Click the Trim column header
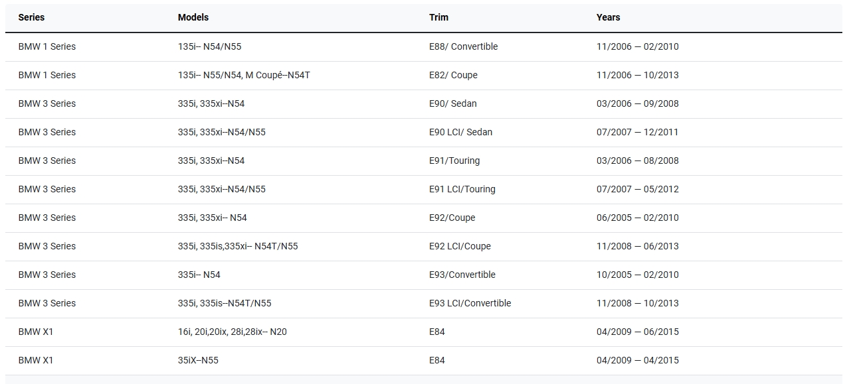Image resolution: width=851 pixels, height=384 pixels. pos(438,17)
